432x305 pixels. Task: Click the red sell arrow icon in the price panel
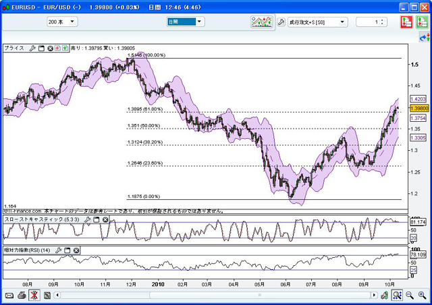57,48
